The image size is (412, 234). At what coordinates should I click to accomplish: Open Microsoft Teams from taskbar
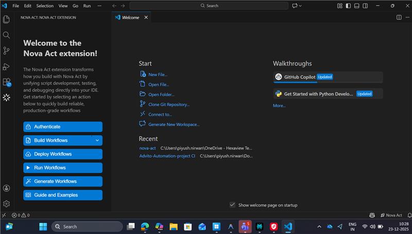click(x=245, y=227)
